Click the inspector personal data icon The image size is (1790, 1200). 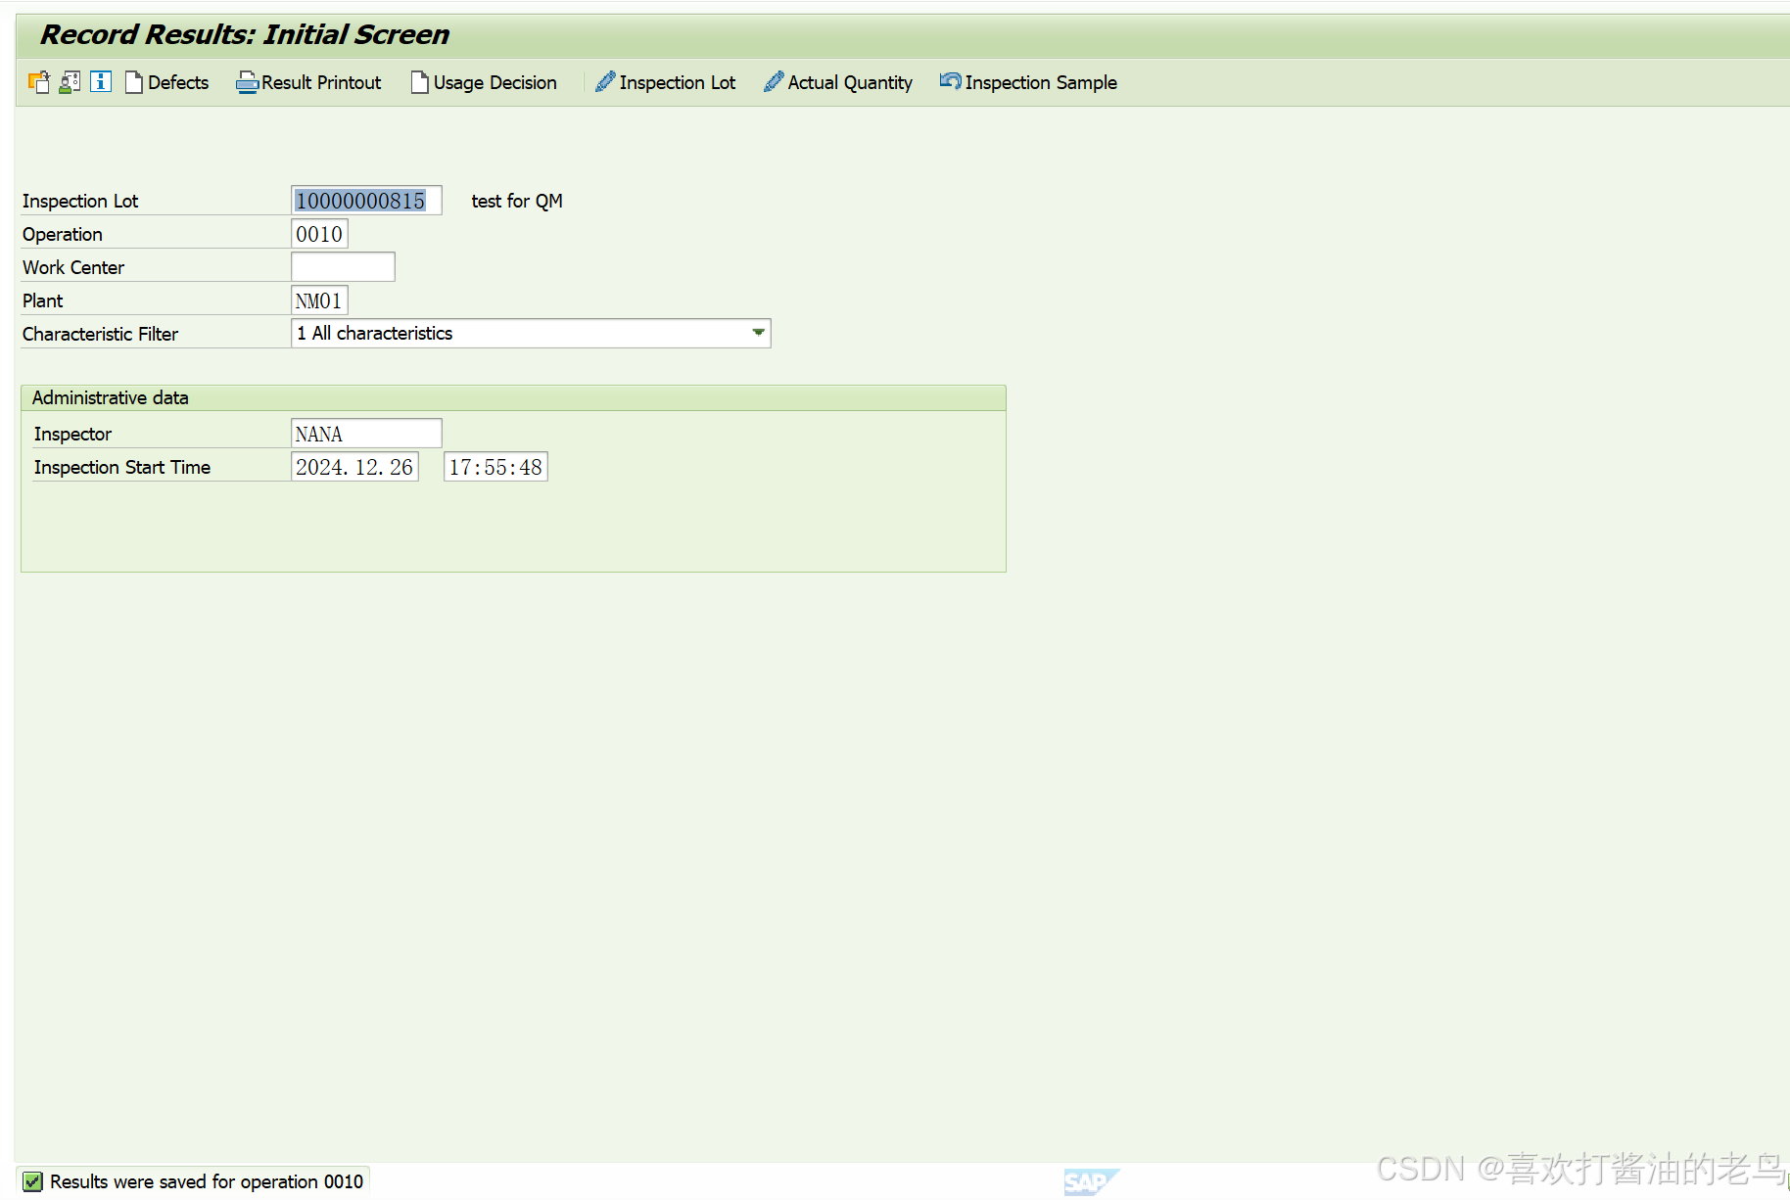(69, 82)
